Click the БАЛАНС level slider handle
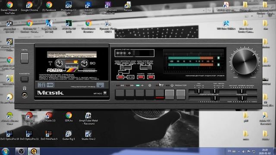276x155 pixels. (241, 91)
